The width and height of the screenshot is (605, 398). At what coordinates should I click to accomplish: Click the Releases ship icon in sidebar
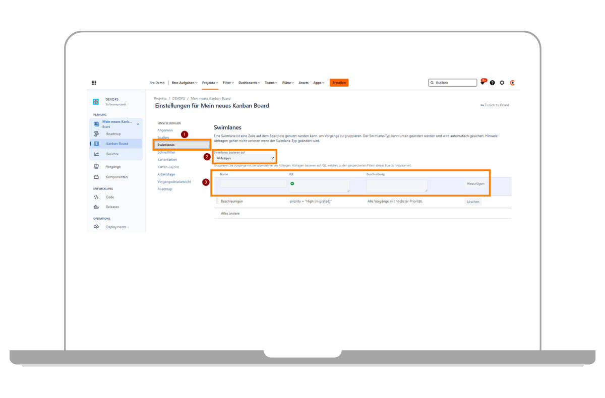coord(96,207)
